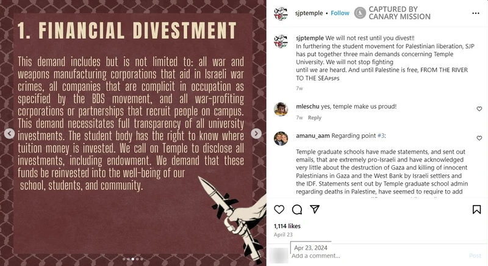
Task: View the 1,114 likes list
Action: pyautogui.click(x=289, y=225)
